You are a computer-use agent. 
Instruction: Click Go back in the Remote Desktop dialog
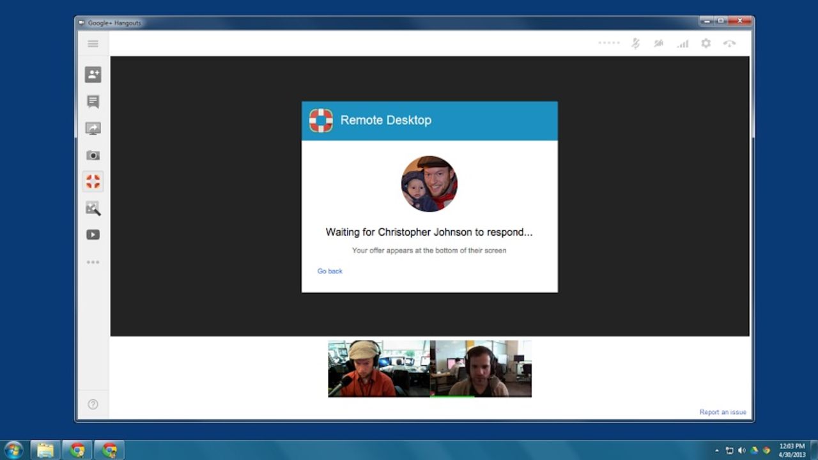[329, 271]
